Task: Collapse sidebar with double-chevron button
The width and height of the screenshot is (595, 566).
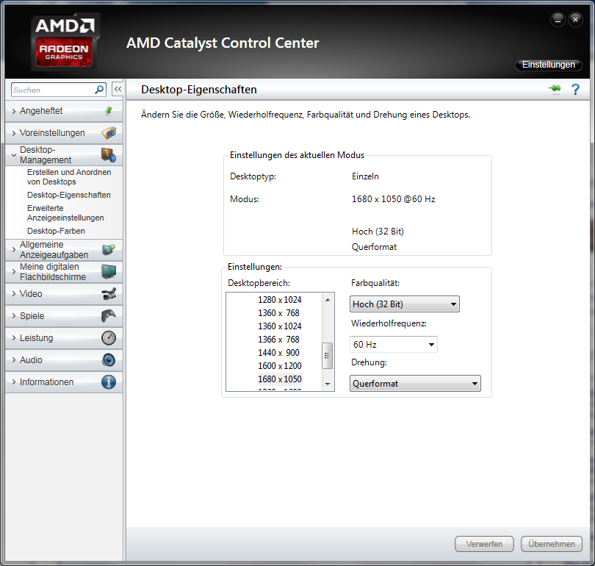Action: pyautogui.click(x=118, y=89)
